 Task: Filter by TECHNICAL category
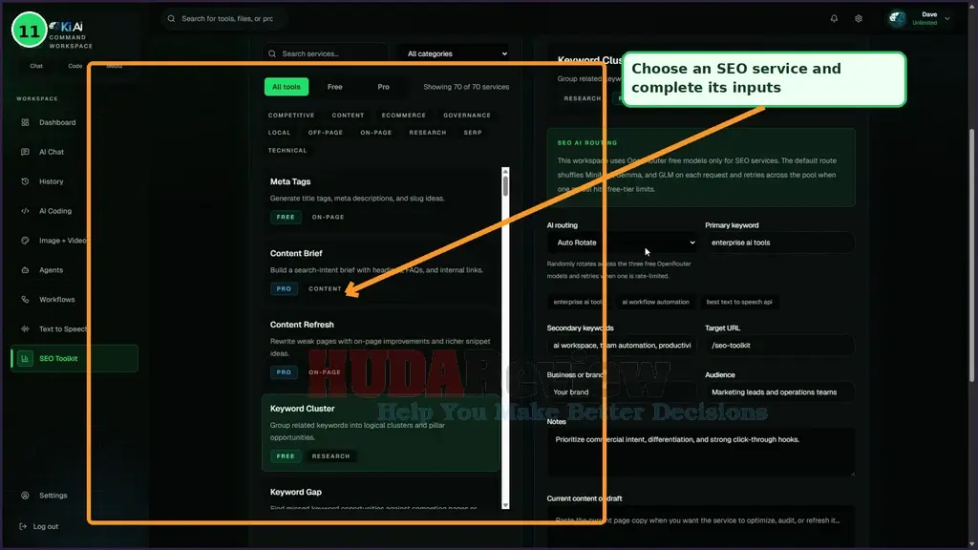[x=287, y=150]
